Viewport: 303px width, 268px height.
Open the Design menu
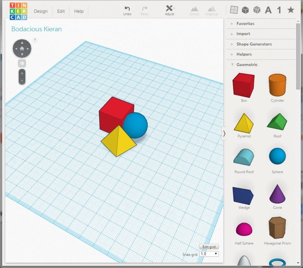(x=41, y=11)
